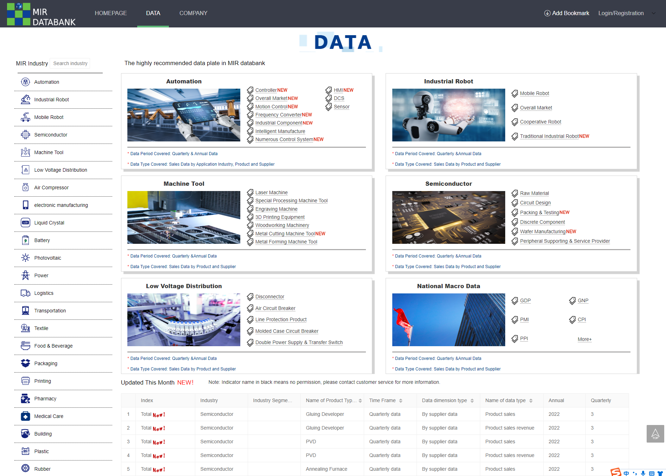The image size is (666, 476).
Task: Expand More+ under National Macro Data
Action: tap(584, 339)
